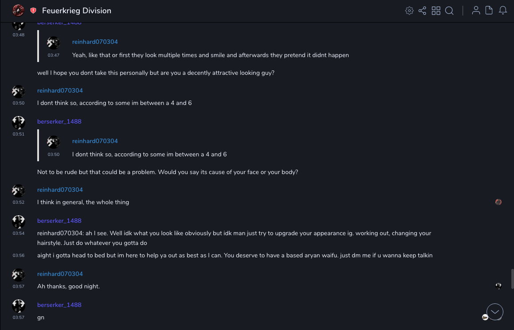This screenshot has height=330, width=514.
Task: Open the room settings gear icon
Action: [x=409, y=11]
